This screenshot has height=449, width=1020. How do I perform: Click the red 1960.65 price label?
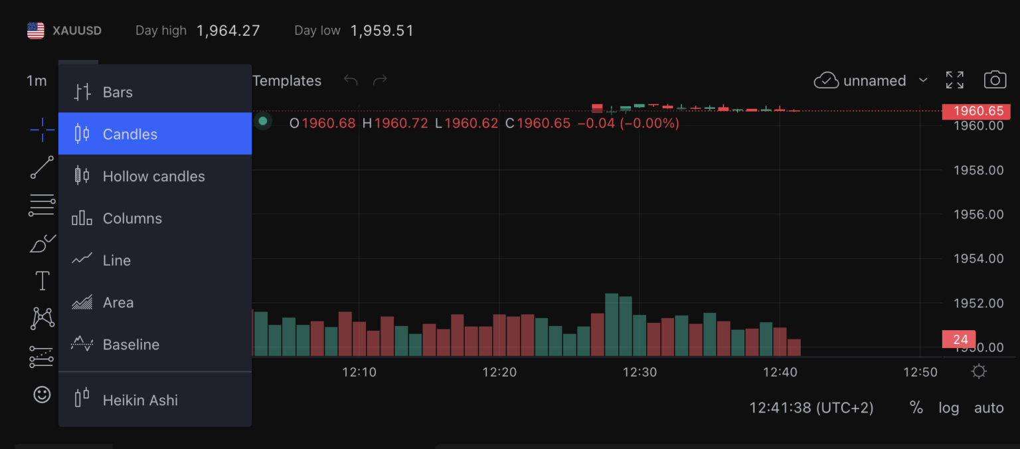(976, 111)
